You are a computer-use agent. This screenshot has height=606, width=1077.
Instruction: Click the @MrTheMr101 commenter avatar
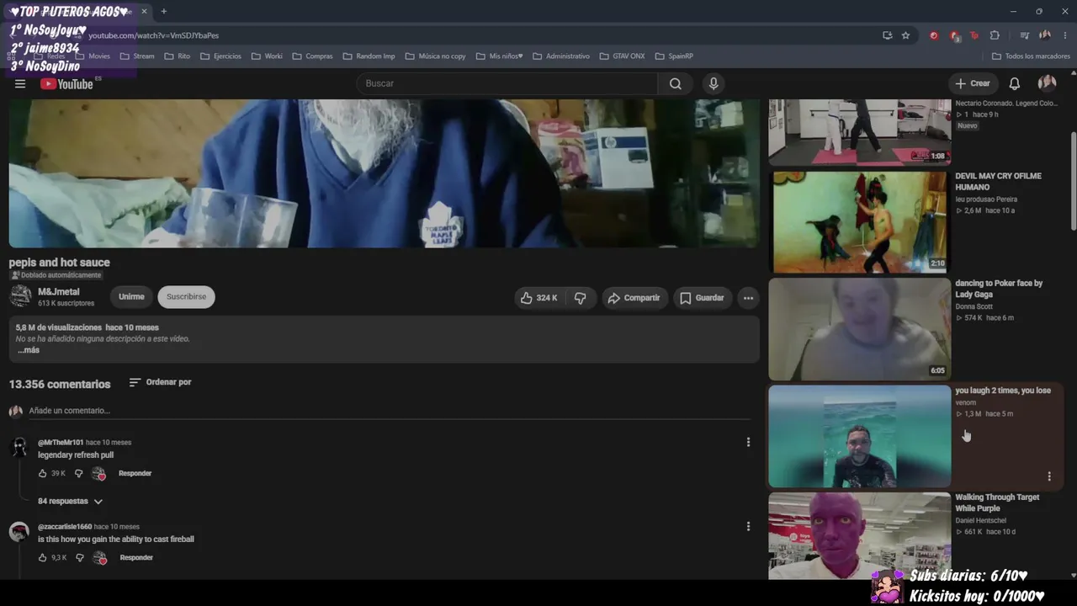click(x=19, y=447)
